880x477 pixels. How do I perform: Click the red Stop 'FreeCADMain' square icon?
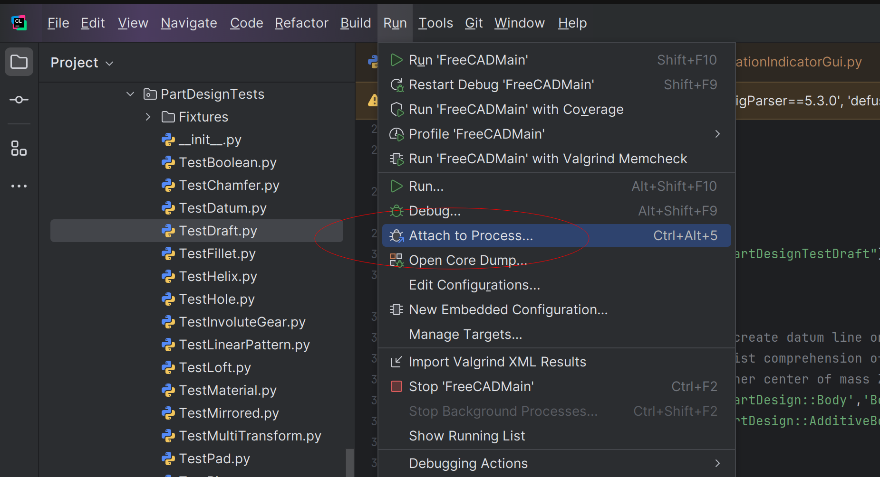tap(396, 386)
